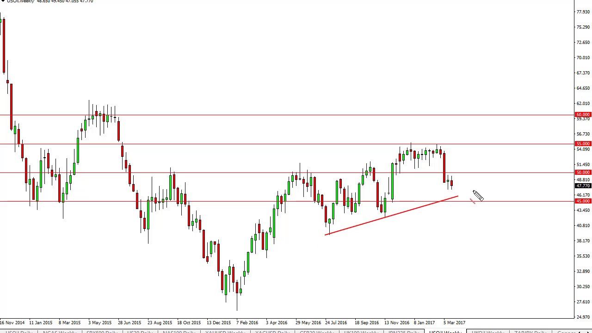Viewport: 592px width, 333px height.
Task: Click the 8 Jan 2017 date label
Action: pos(425,323)
